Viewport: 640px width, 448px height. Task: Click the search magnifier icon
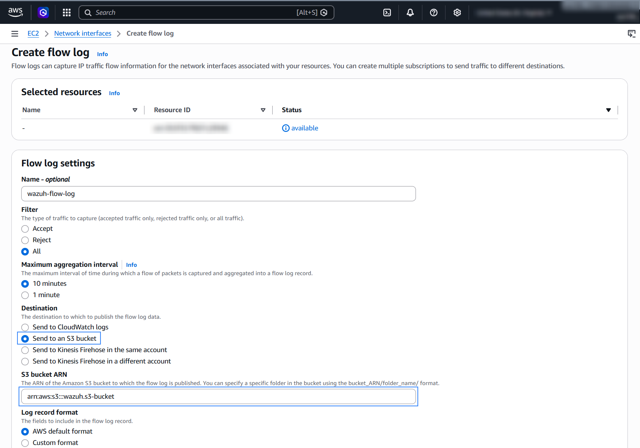(x=88, y=13)
